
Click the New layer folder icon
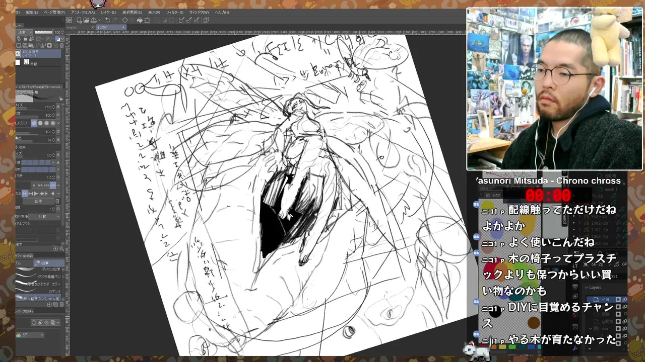pos(30,45)
